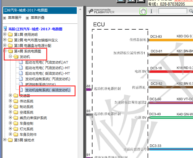Expand the 制动系统 folder node
Image resolution: width=193 pixels, height=158 pixels.
(10, 106)
